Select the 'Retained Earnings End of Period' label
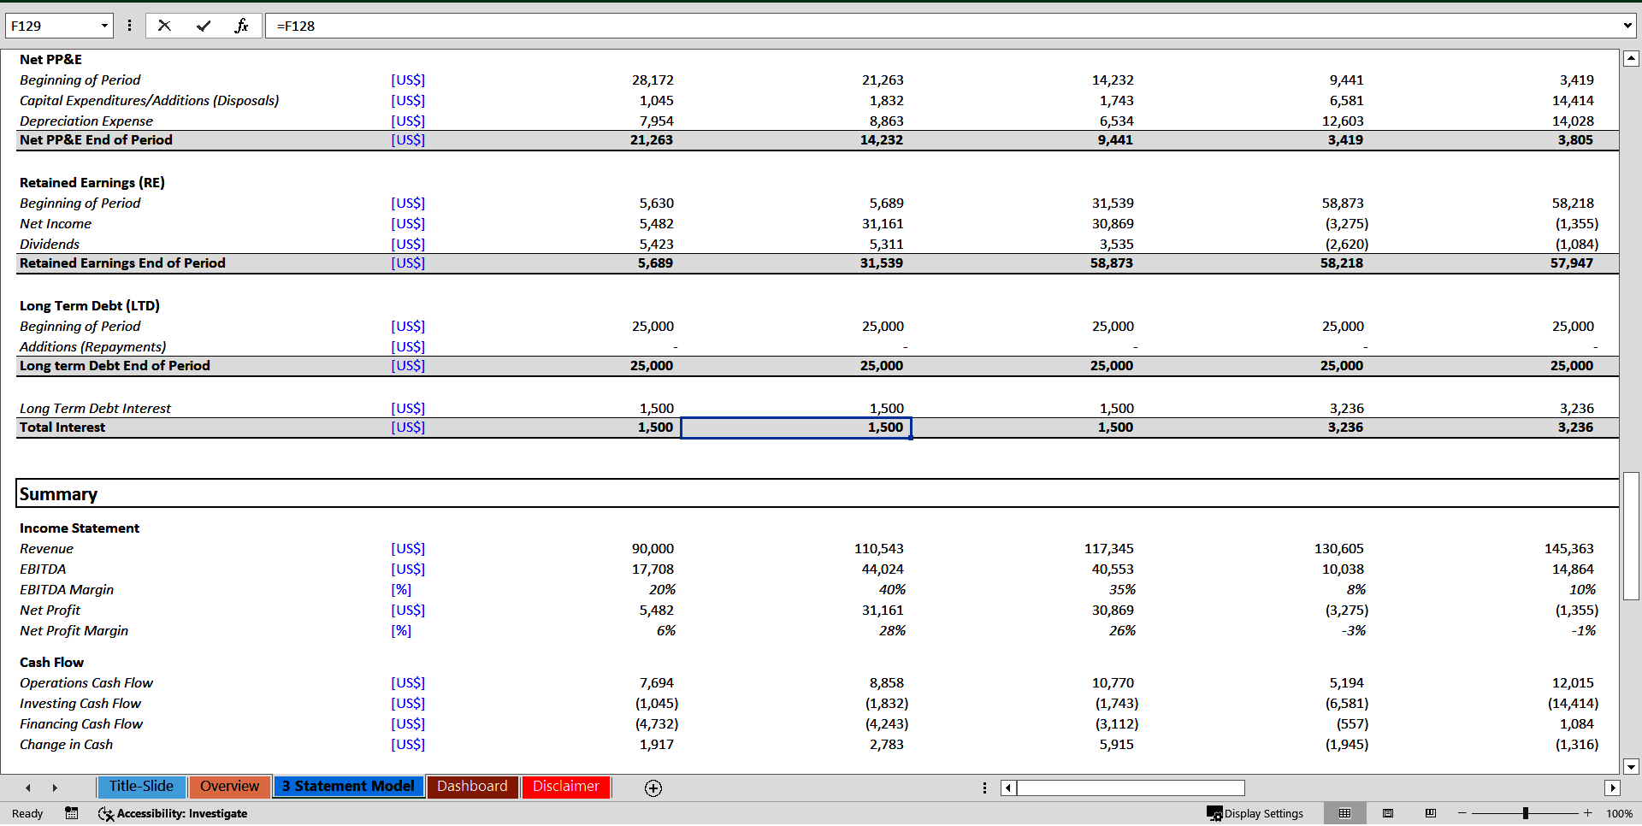Image resolution: width=1642 pixels, height=826 pixels. pos(122,263)
